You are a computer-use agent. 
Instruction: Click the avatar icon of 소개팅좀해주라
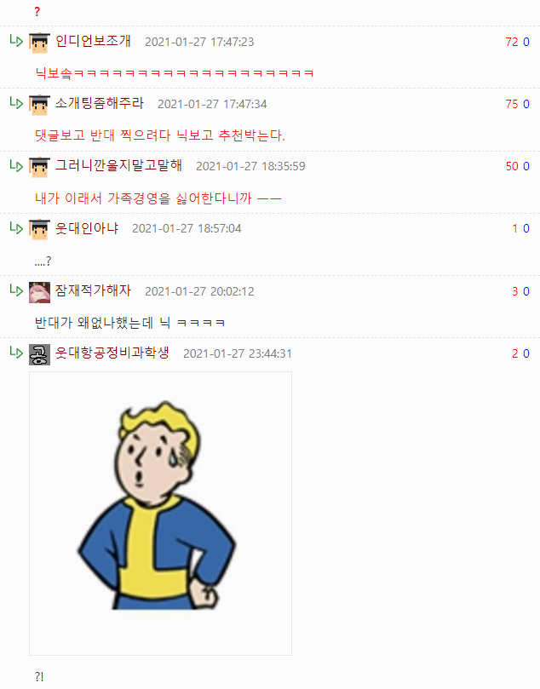coord(39,105)
